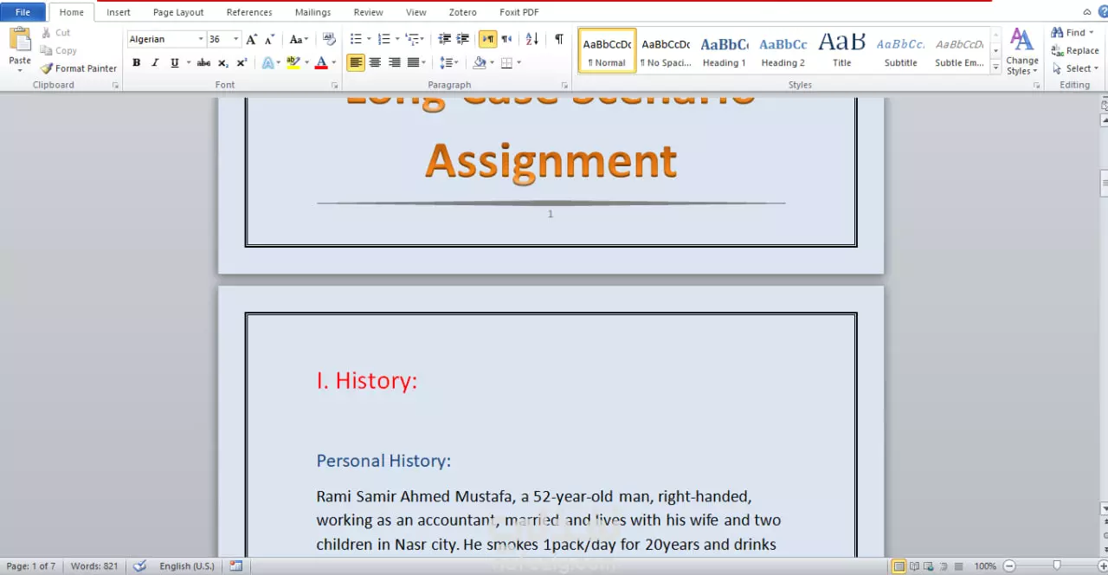This screenshot has width=1108, height=575.
Task: Click the Text Effects icon
Action: click(267, 62)
